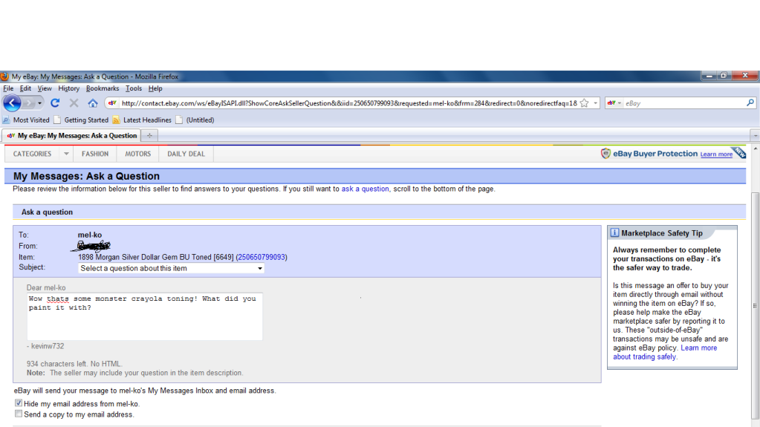Click the magnifier search icon in search box

750,102
